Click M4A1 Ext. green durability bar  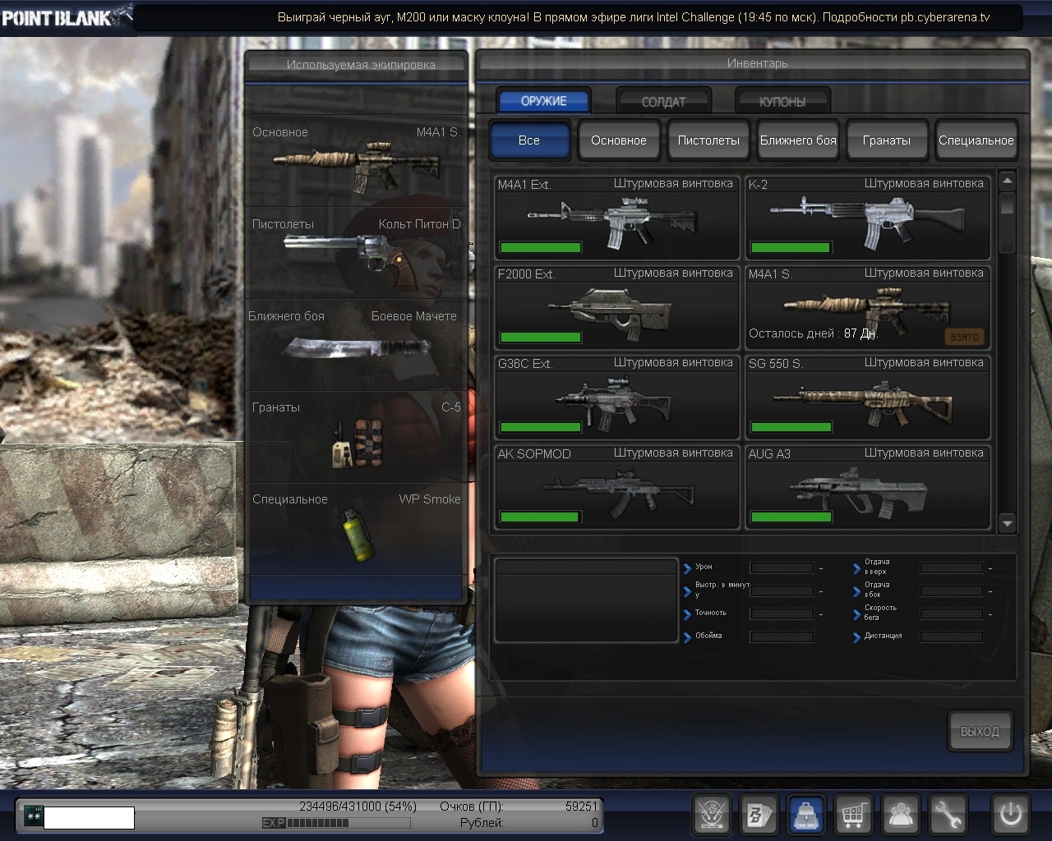(541, 247)
